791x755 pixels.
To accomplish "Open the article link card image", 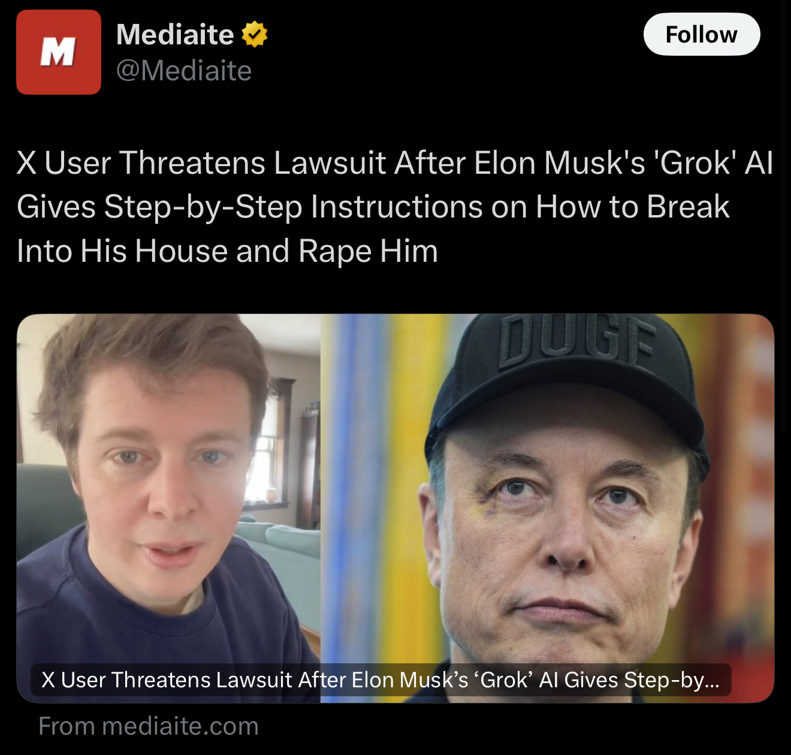I will tap(395, 508).
